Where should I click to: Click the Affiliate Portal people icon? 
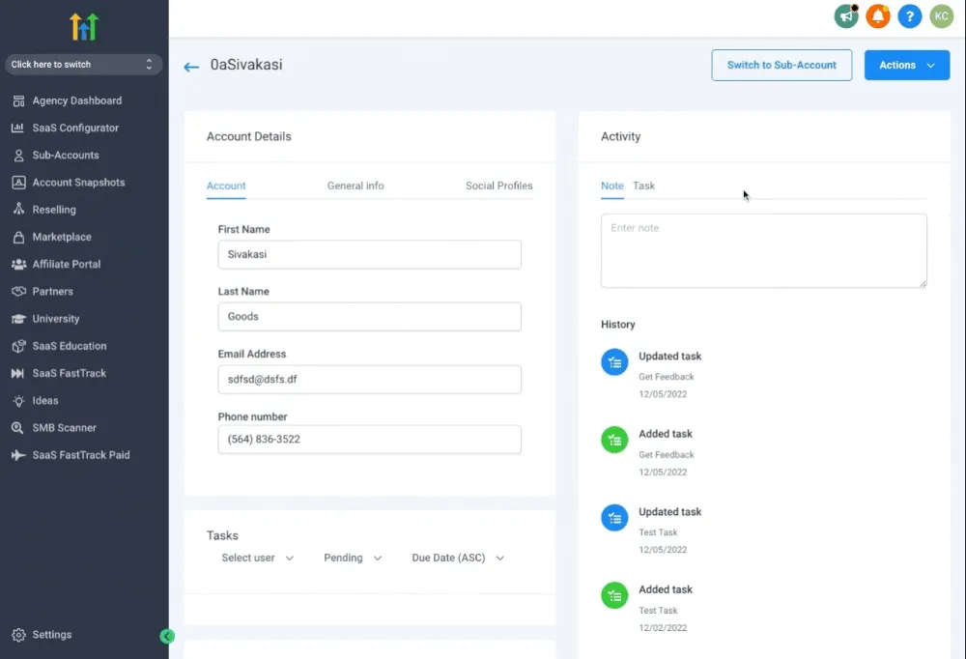coord(18,264)
